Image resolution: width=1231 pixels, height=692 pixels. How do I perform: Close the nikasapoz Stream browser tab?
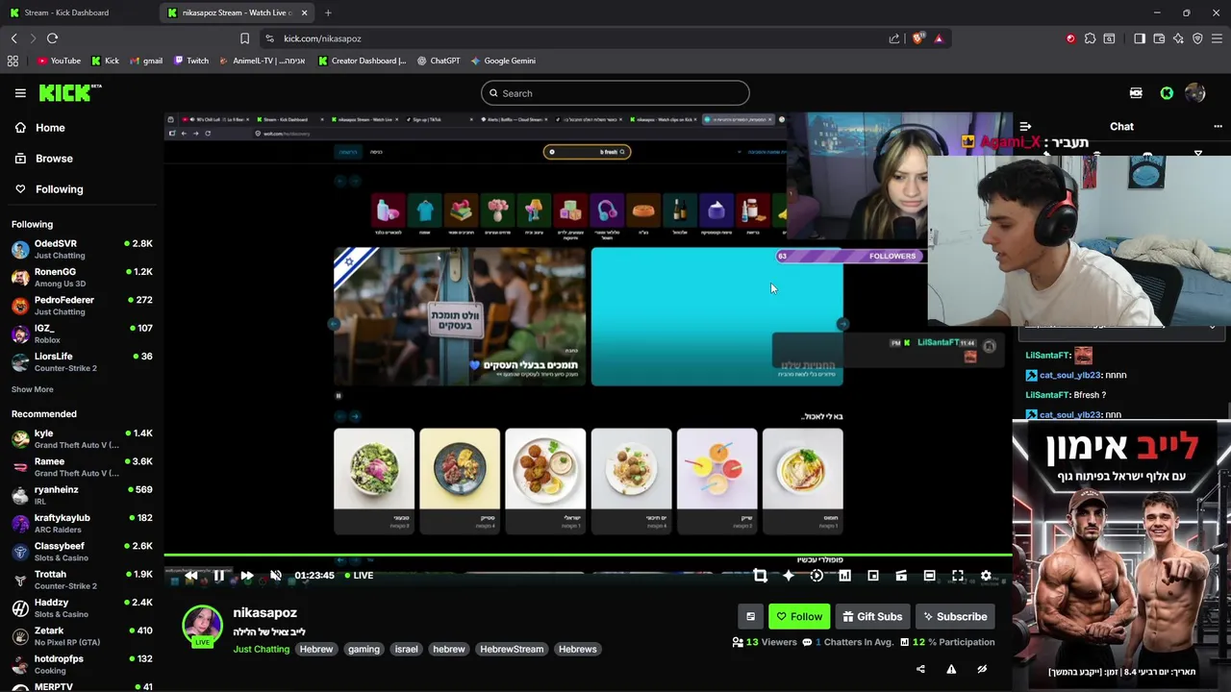tap(305, 12)
